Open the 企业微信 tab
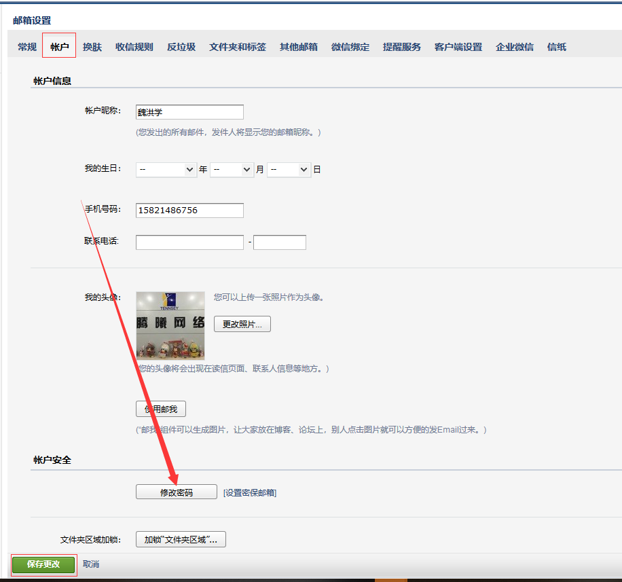This screenshot has width=622, height=582. pos(514,47)
